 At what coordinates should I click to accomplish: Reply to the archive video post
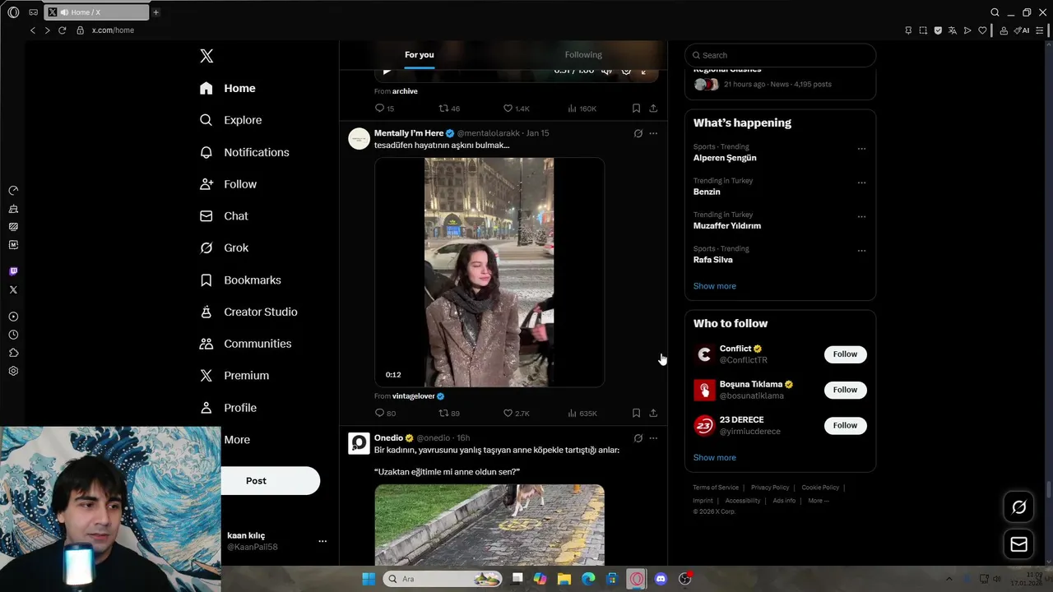[x=384, y=108]
